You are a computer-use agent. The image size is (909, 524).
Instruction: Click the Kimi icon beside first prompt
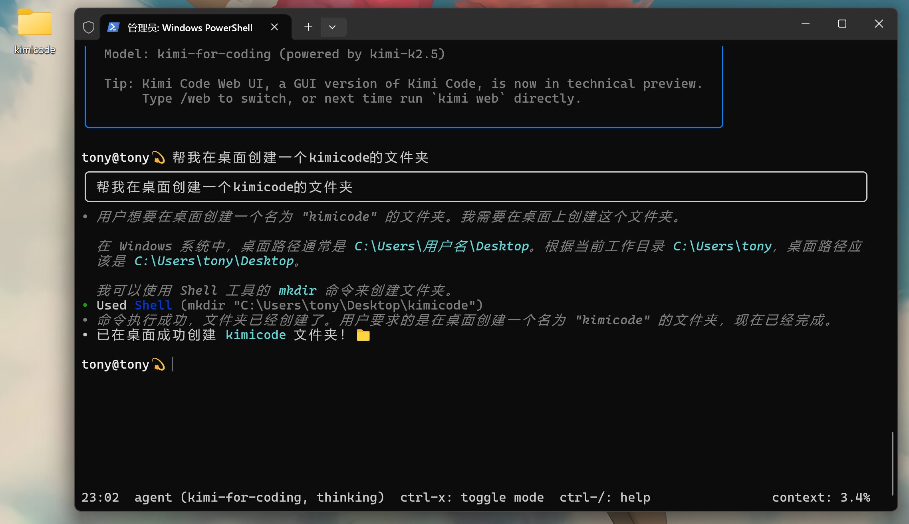[159, 157]
